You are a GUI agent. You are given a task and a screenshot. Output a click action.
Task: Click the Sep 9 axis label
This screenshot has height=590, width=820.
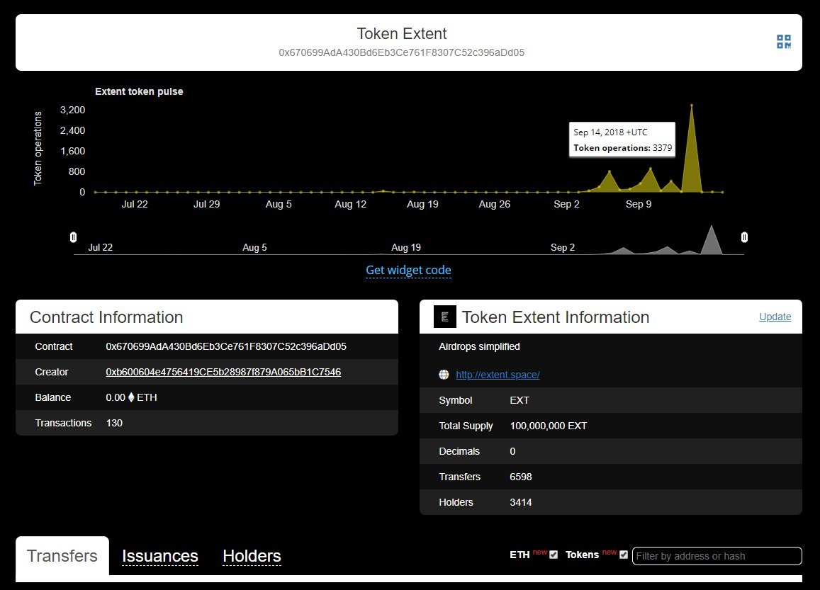click(639, 204)
